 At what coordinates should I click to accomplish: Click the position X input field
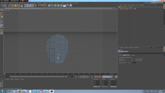pos(97,81)
